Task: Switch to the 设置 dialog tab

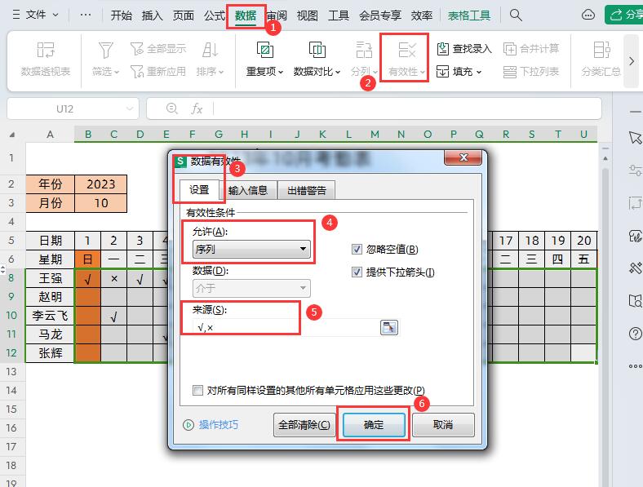Action: pyautogui.click(x=199, y=190)
